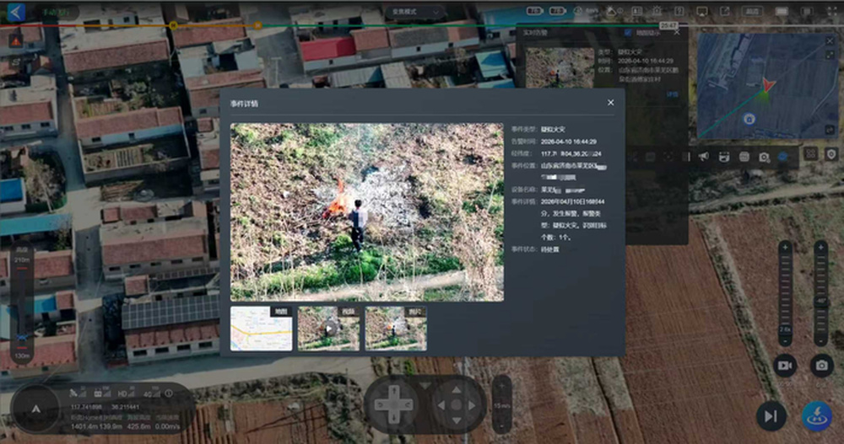Open the mode dropdown in top bar
The width and height of the screenshot is (844, 444).
point(416,12)
